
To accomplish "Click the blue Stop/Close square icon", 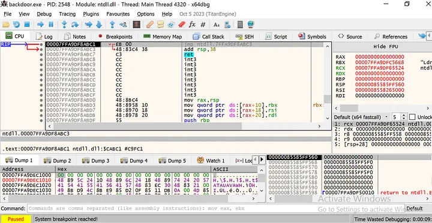I will (27, 25).
